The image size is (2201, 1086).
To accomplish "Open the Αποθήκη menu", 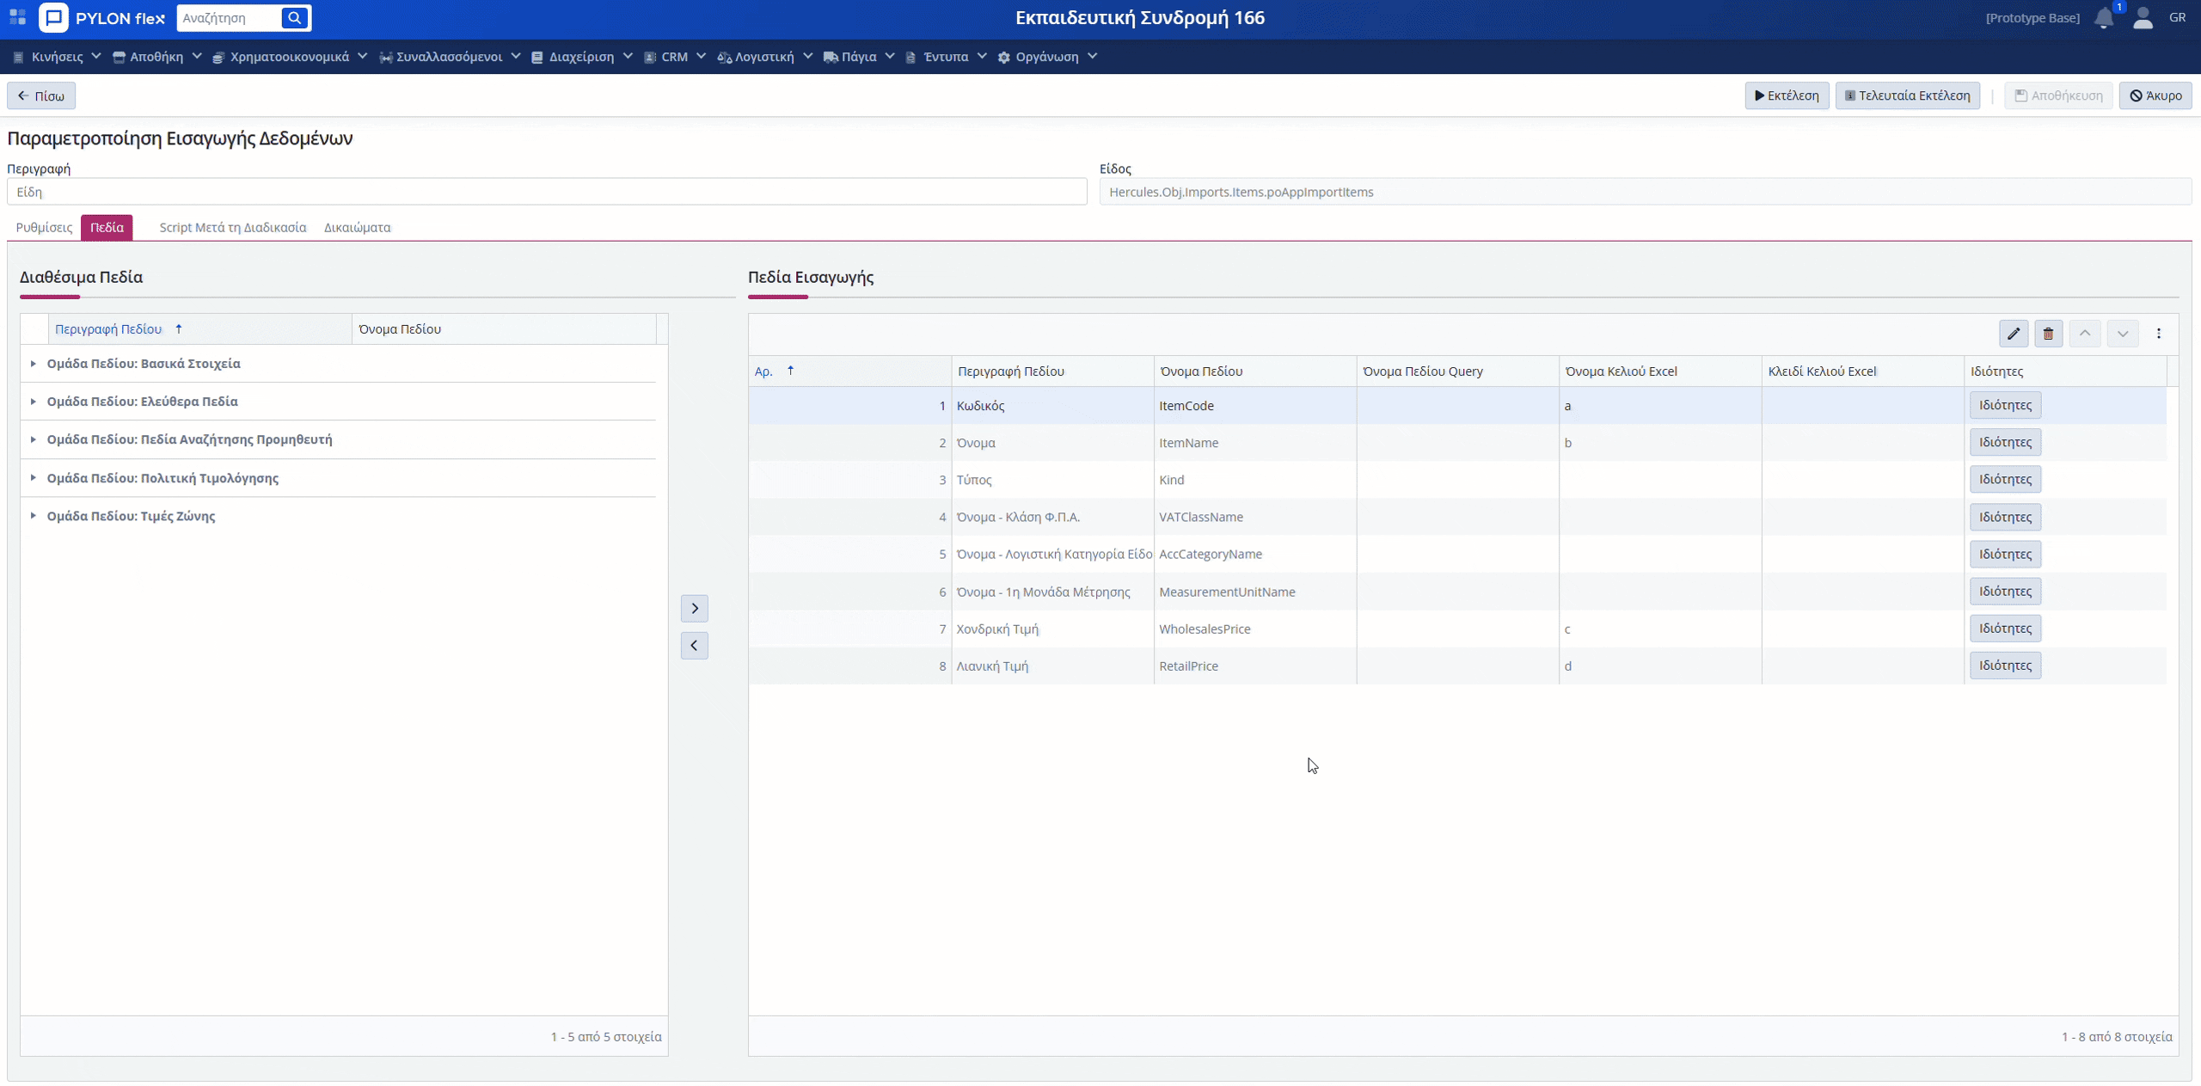I will click(156, 57).
